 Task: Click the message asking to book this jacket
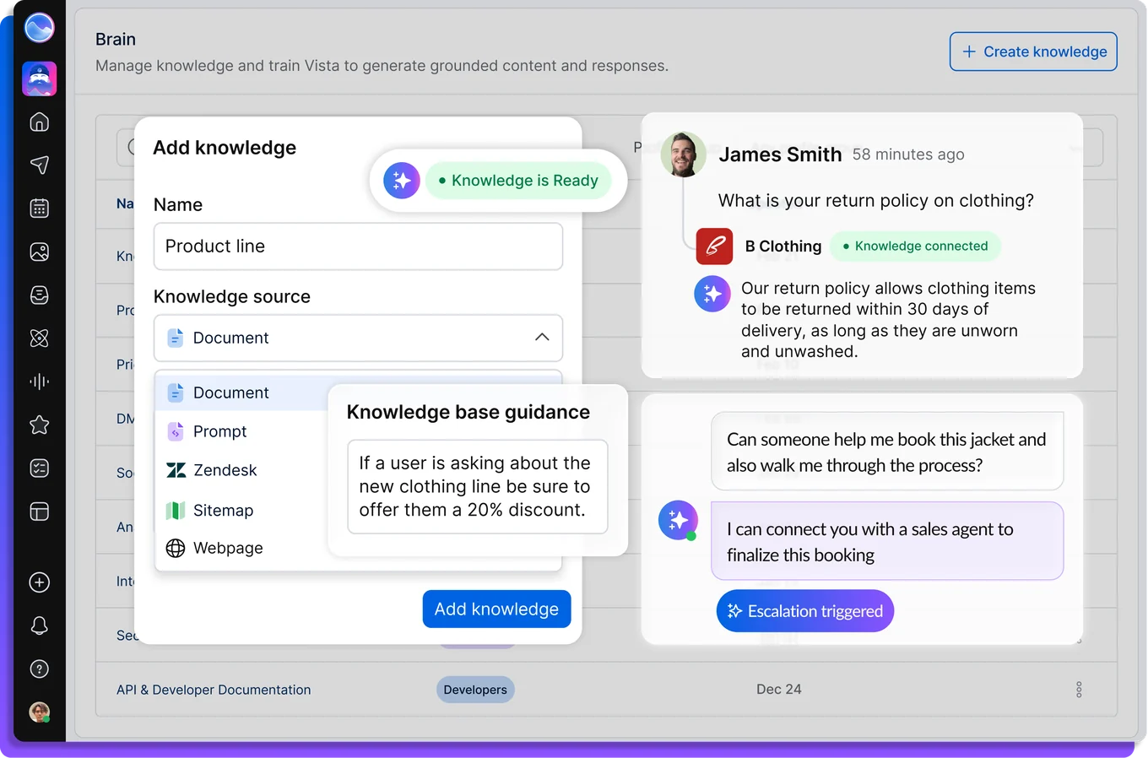click(x=887, y=452)
